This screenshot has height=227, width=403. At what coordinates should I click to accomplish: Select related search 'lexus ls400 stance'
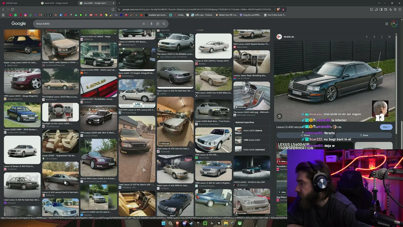click(x=252, y=131)
